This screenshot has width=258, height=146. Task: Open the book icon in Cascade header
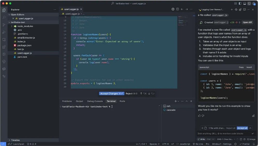tap(245, 10)
